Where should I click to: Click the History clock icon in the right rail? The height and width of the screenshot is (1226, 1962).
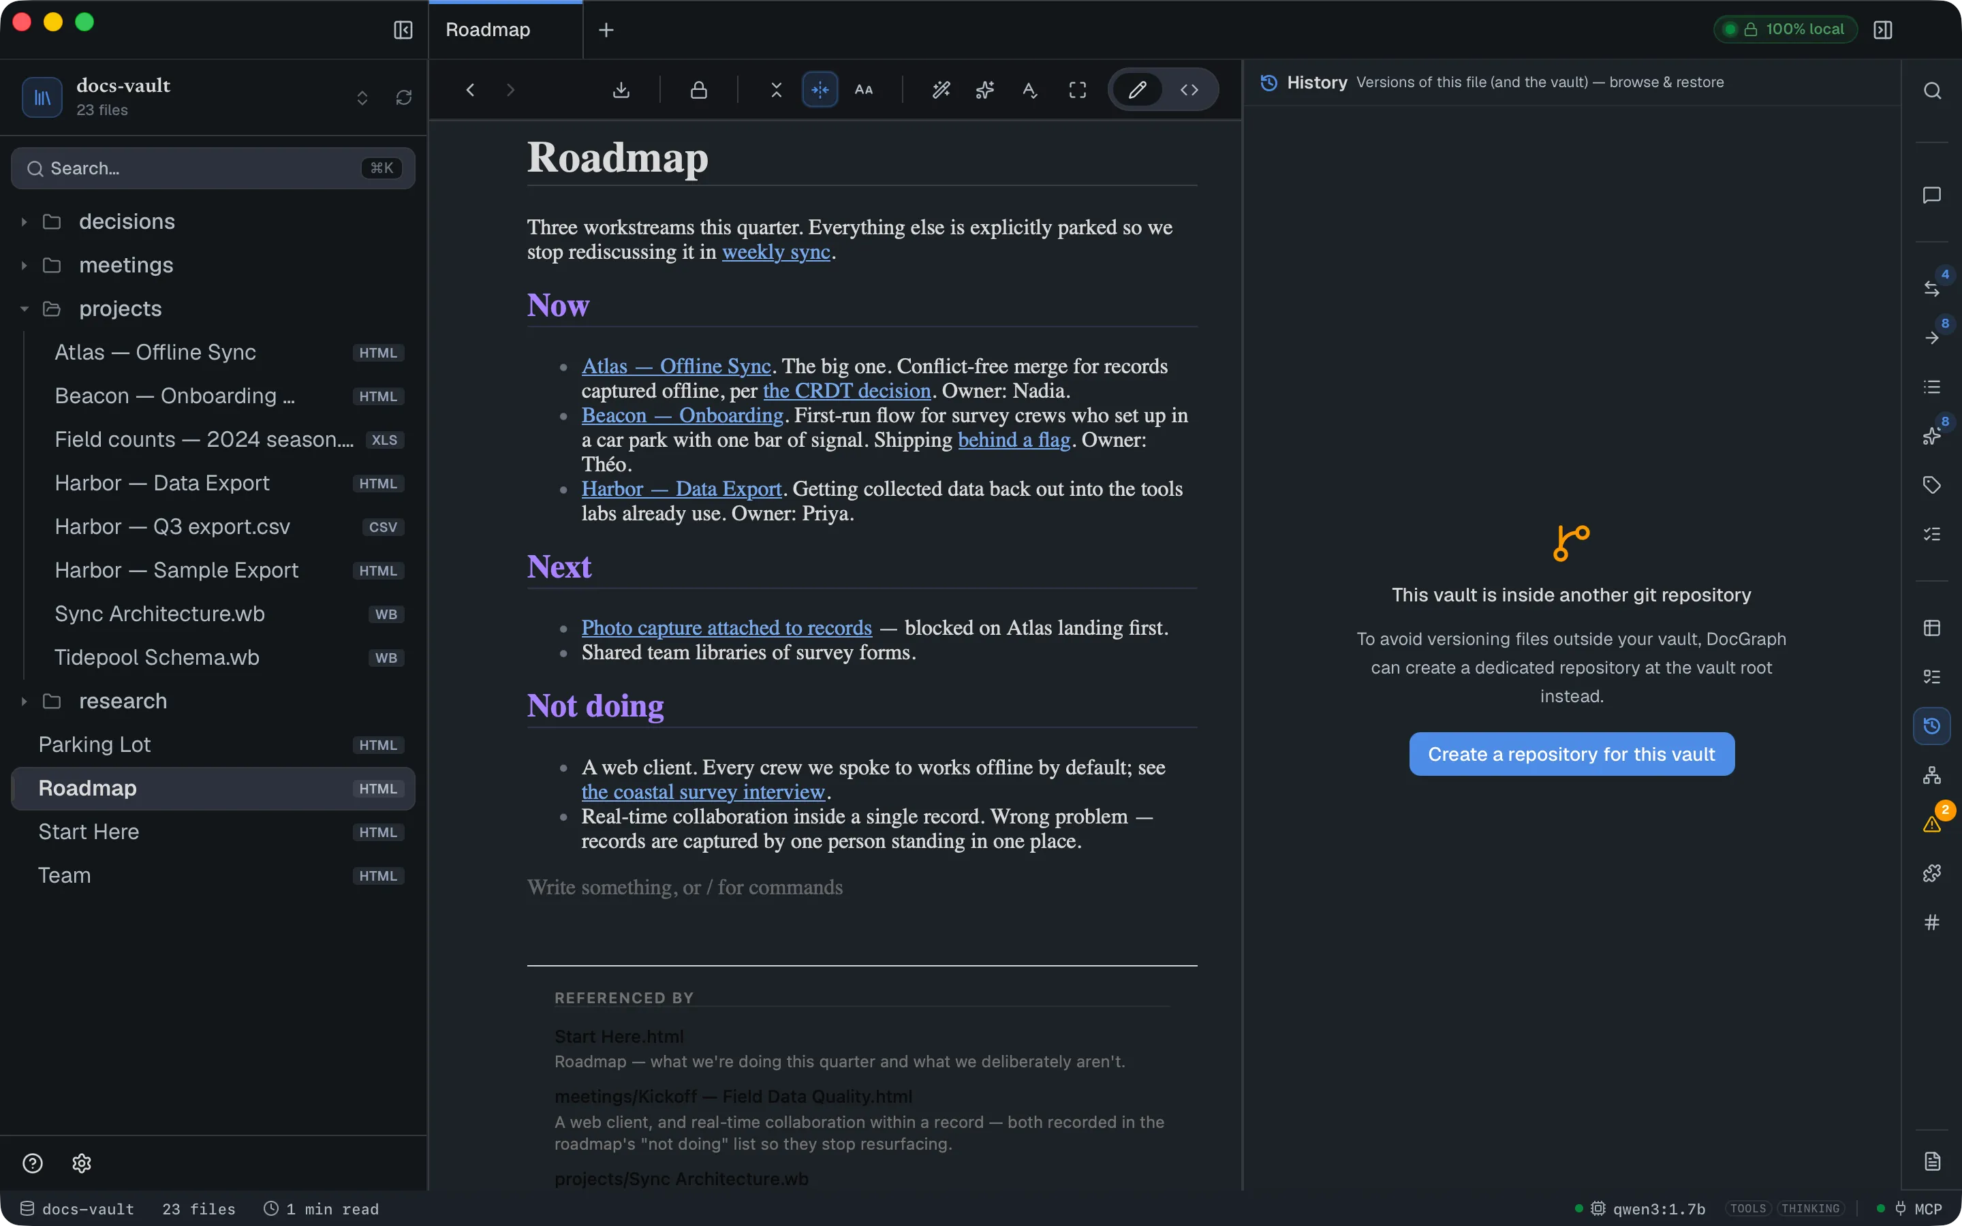click(1932, 725)
